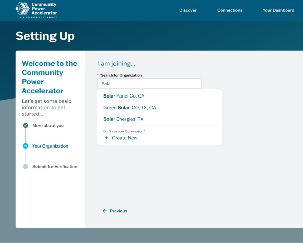The image size is (303, 243).
Task: Open the Connections menu item
Action: click(x=230, y=10)
